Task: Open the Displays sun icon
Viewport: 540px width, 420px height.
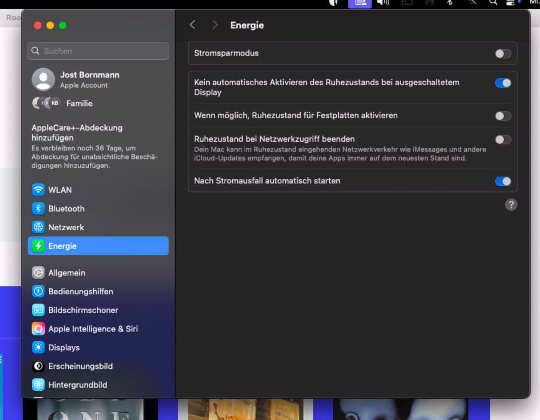Action: coord(38,347)
